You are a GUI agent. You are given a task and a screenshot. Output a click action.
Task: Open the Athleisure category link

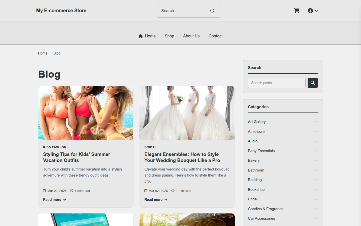click(x=256, y=132)
